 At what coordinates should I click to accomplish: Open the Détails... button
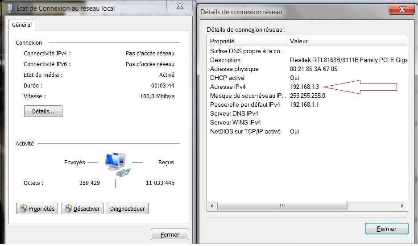pos(43,112)
